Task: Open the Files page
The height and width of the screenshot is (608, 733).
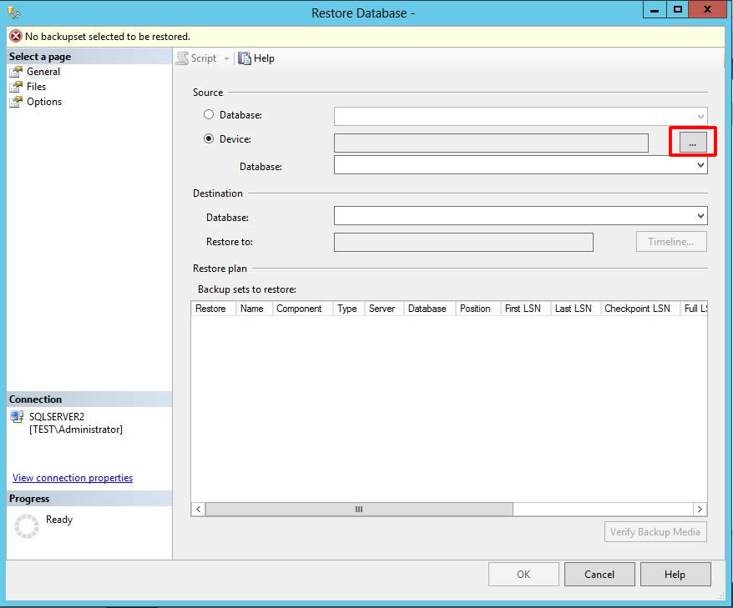Action: 36,87
